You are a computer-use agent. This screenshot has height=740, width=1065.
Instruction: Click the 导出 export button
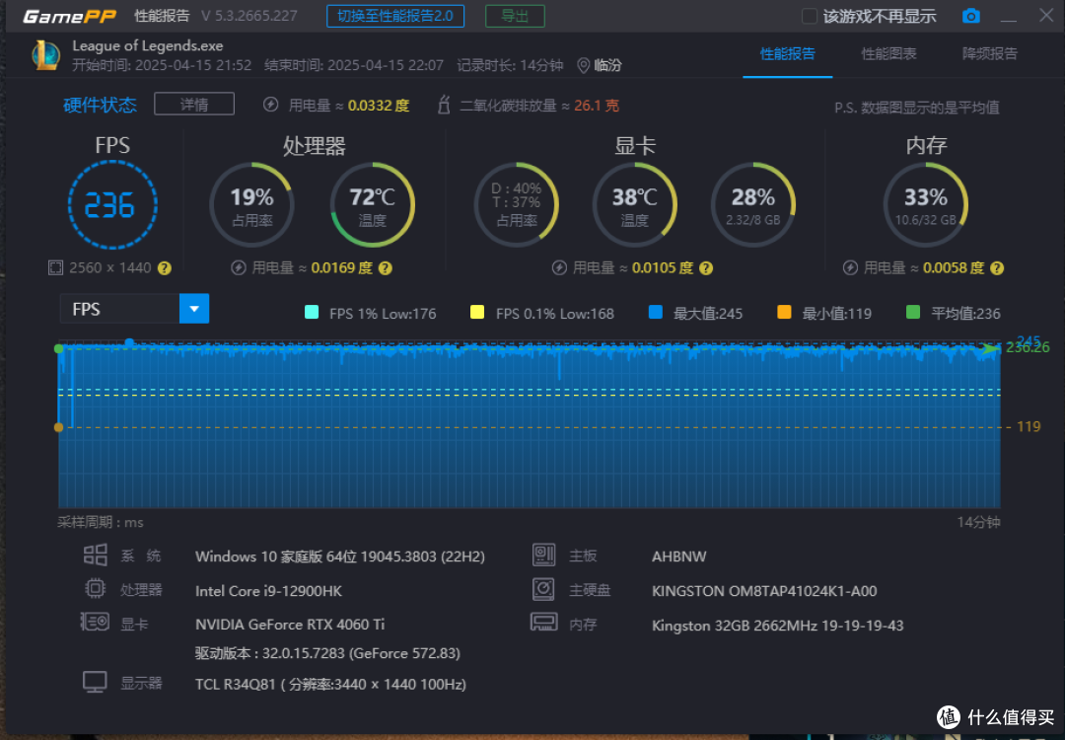[x=515, y=16]
